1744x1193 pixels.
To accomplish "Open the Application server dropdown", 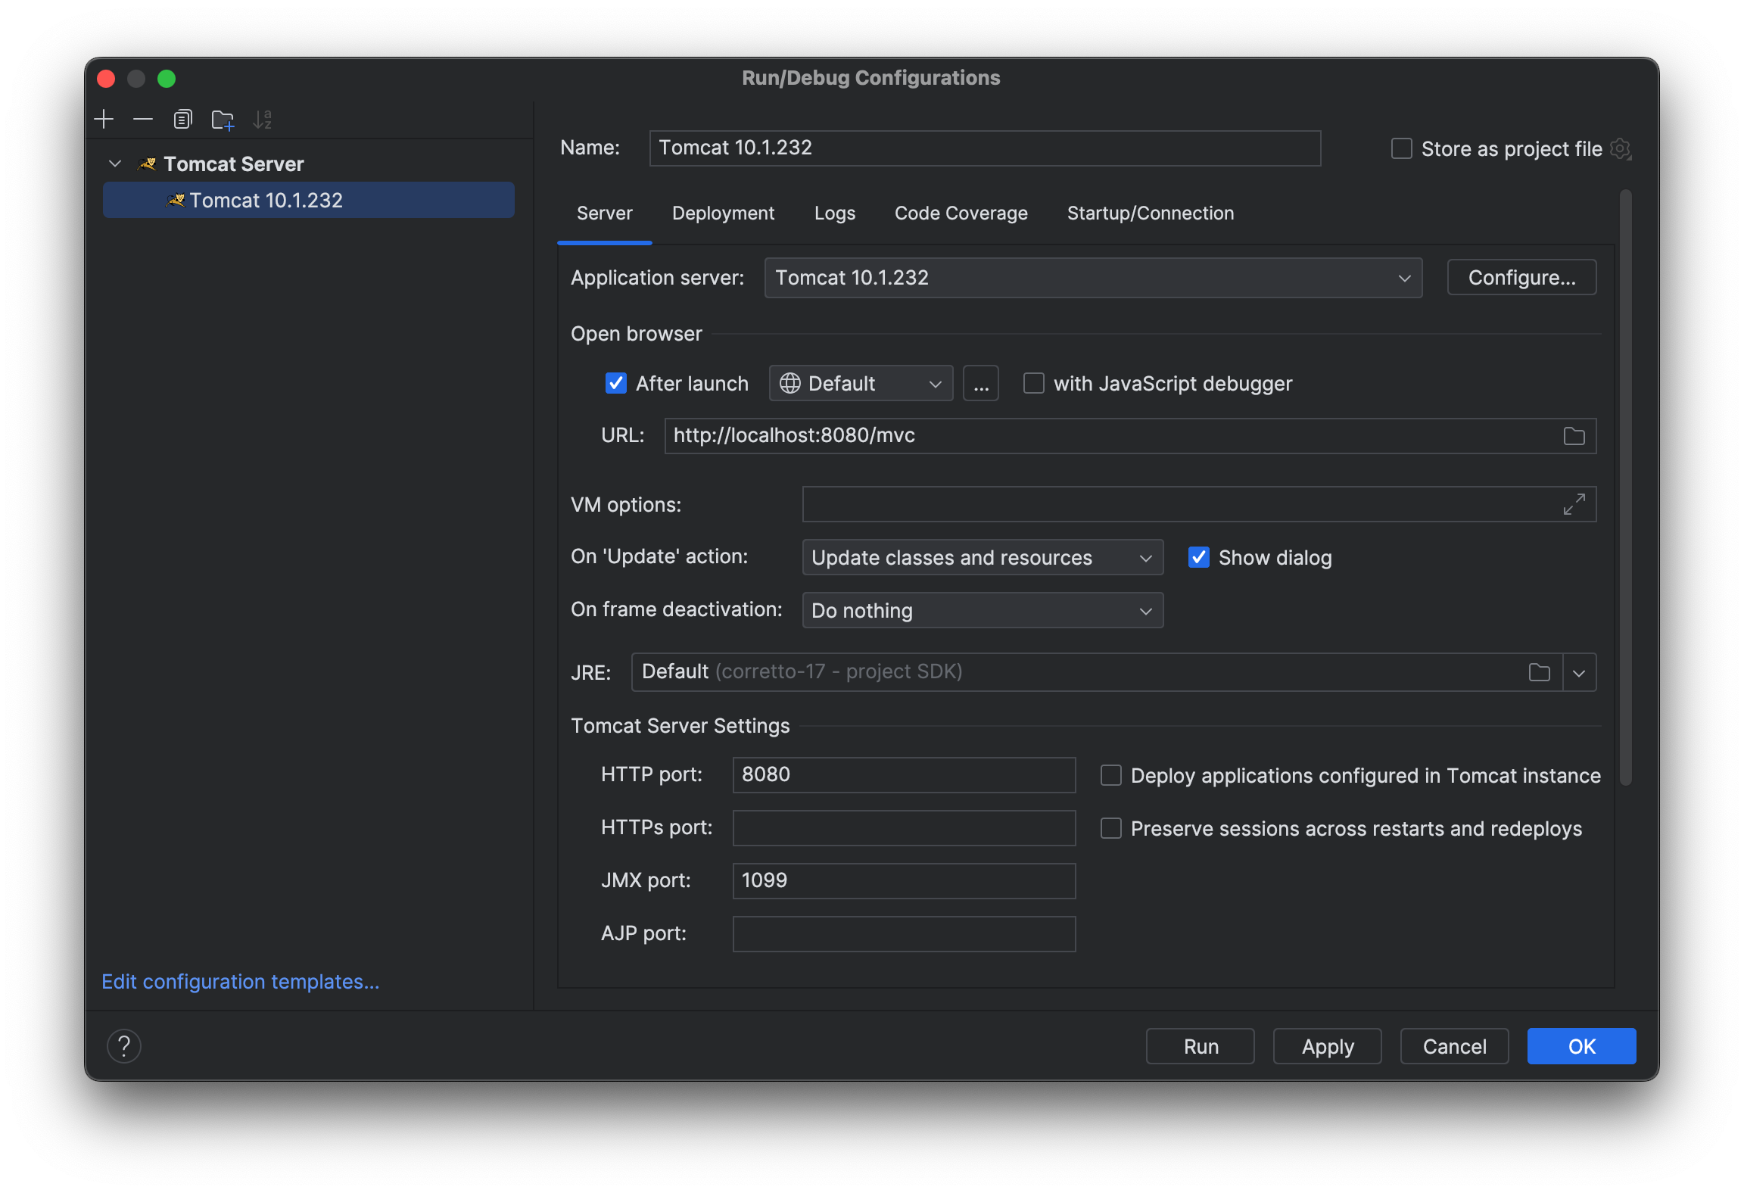I will 1404,277.
